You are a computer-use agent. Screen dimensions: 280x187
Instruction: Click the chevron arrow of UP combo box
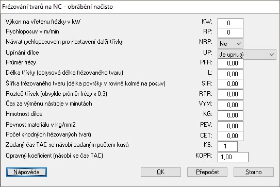pos(272,55)
